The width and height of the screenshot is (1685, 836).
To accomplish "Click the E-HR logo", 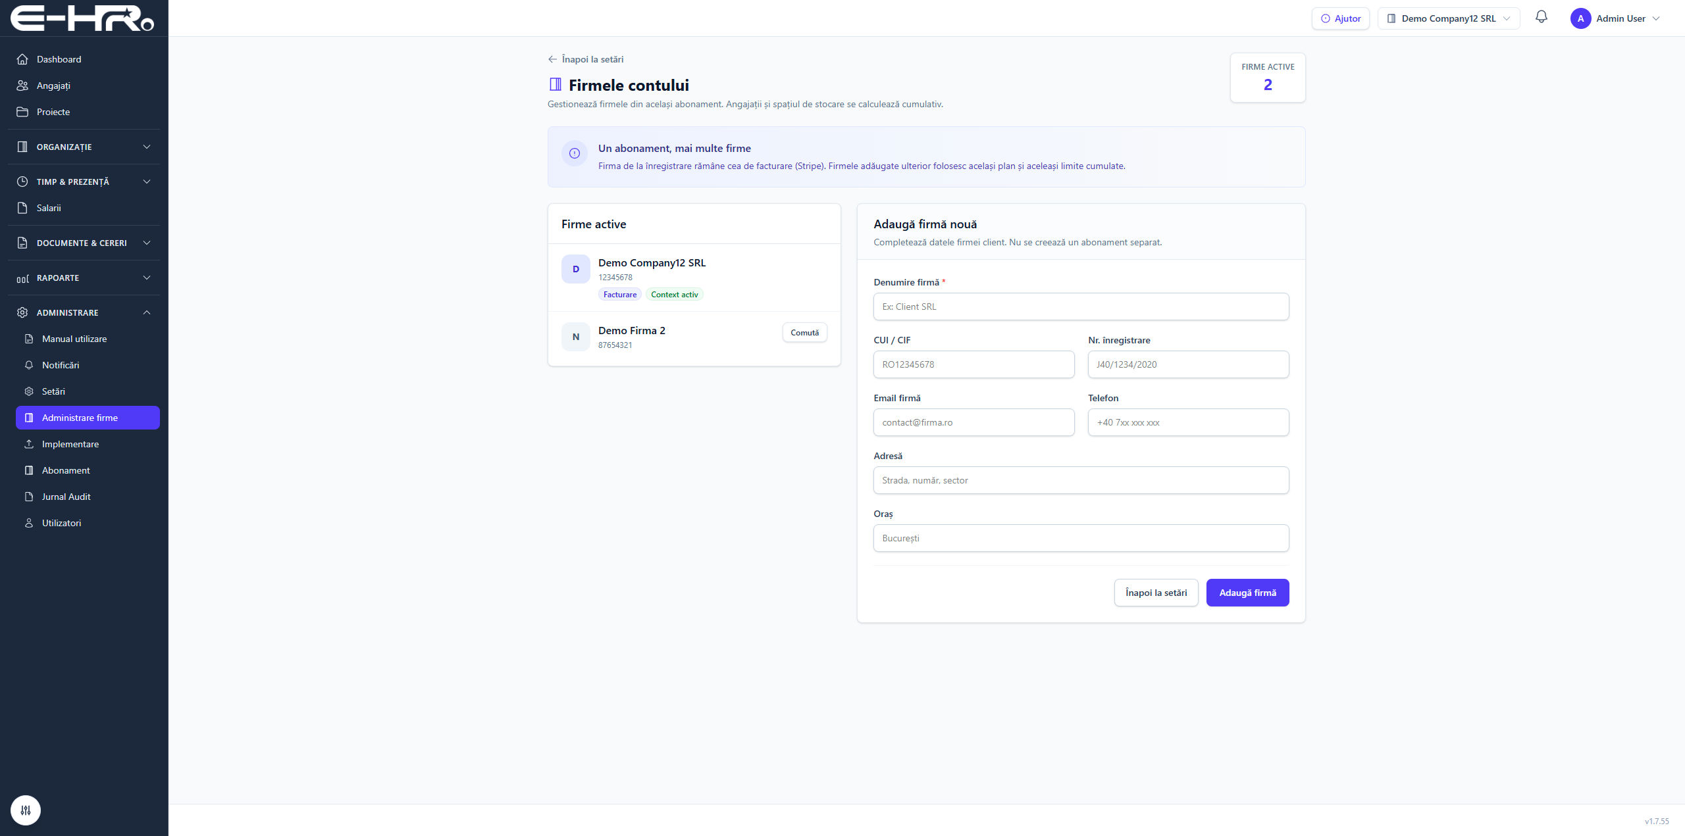I will [82, 18].
